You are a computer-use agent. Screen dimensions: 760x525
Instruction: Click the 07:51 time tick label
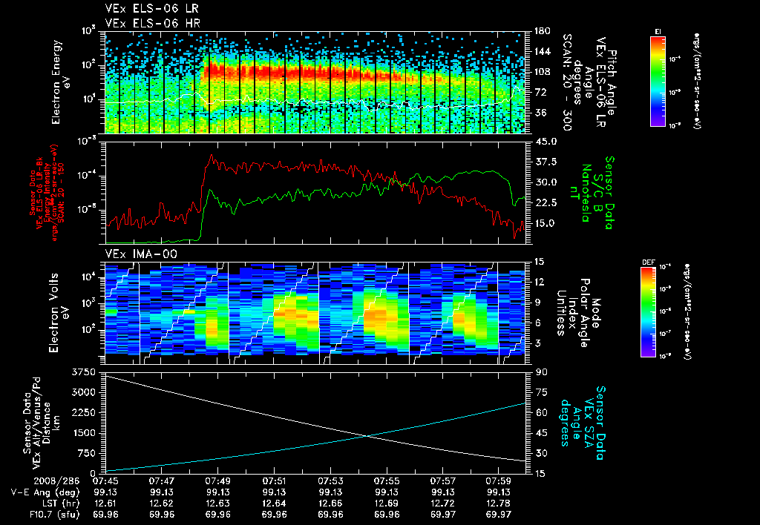click(x=275, y=481)
